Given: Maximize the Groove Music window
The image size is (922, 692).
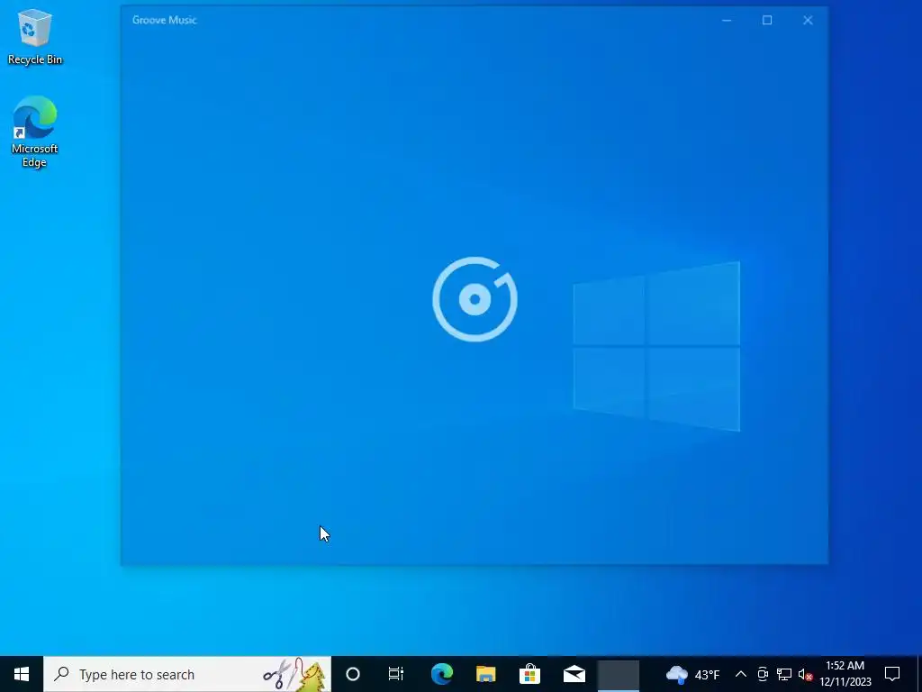Looking at the screenshot, I should [x=767, y=20].
